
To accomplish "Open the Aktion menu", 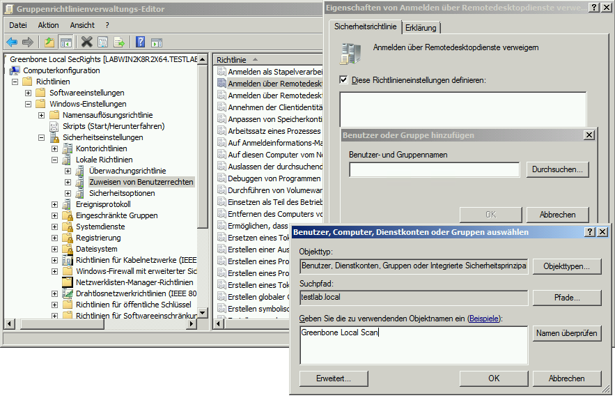I will [48, 25].
